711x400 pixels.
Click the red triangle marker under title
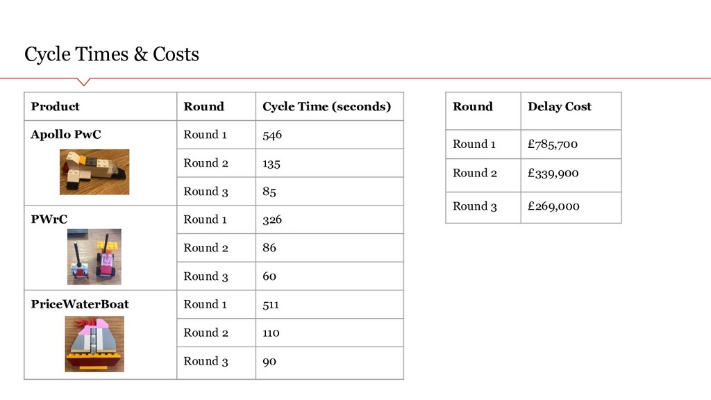click(83, 82)
